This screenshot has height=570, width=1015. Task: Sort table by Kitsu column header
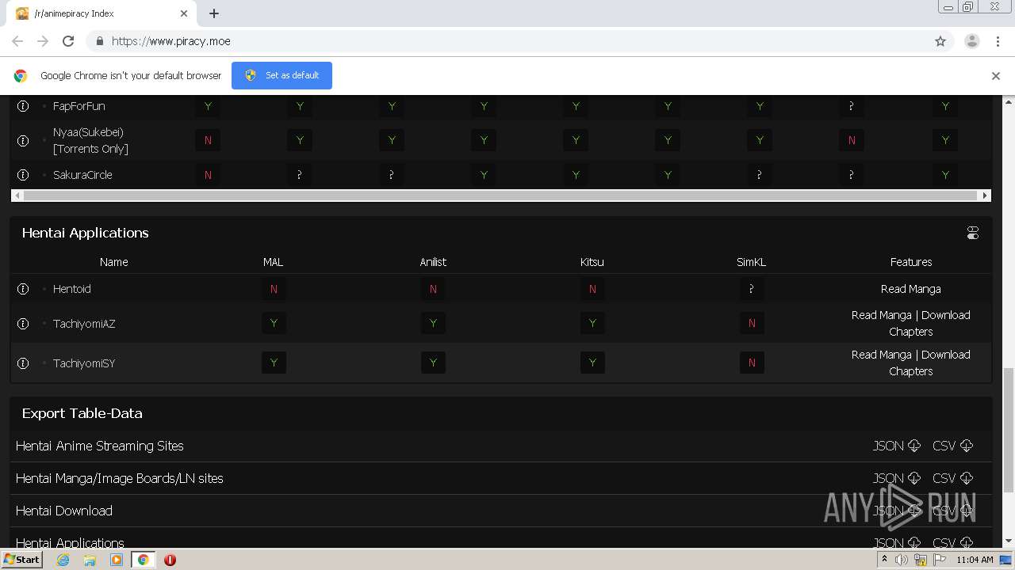click(592, 262)
